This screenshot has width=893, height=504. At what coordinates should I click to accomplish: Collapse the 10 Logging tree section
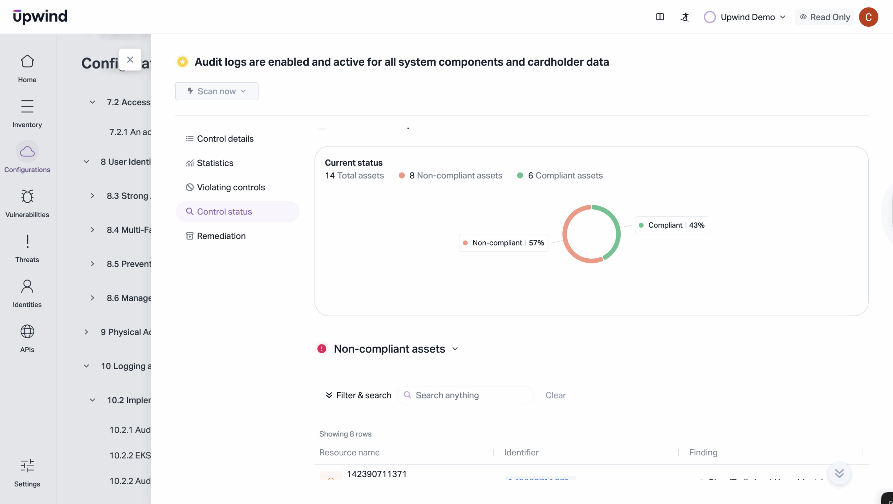pyautogui.click(x=86, y=366)
